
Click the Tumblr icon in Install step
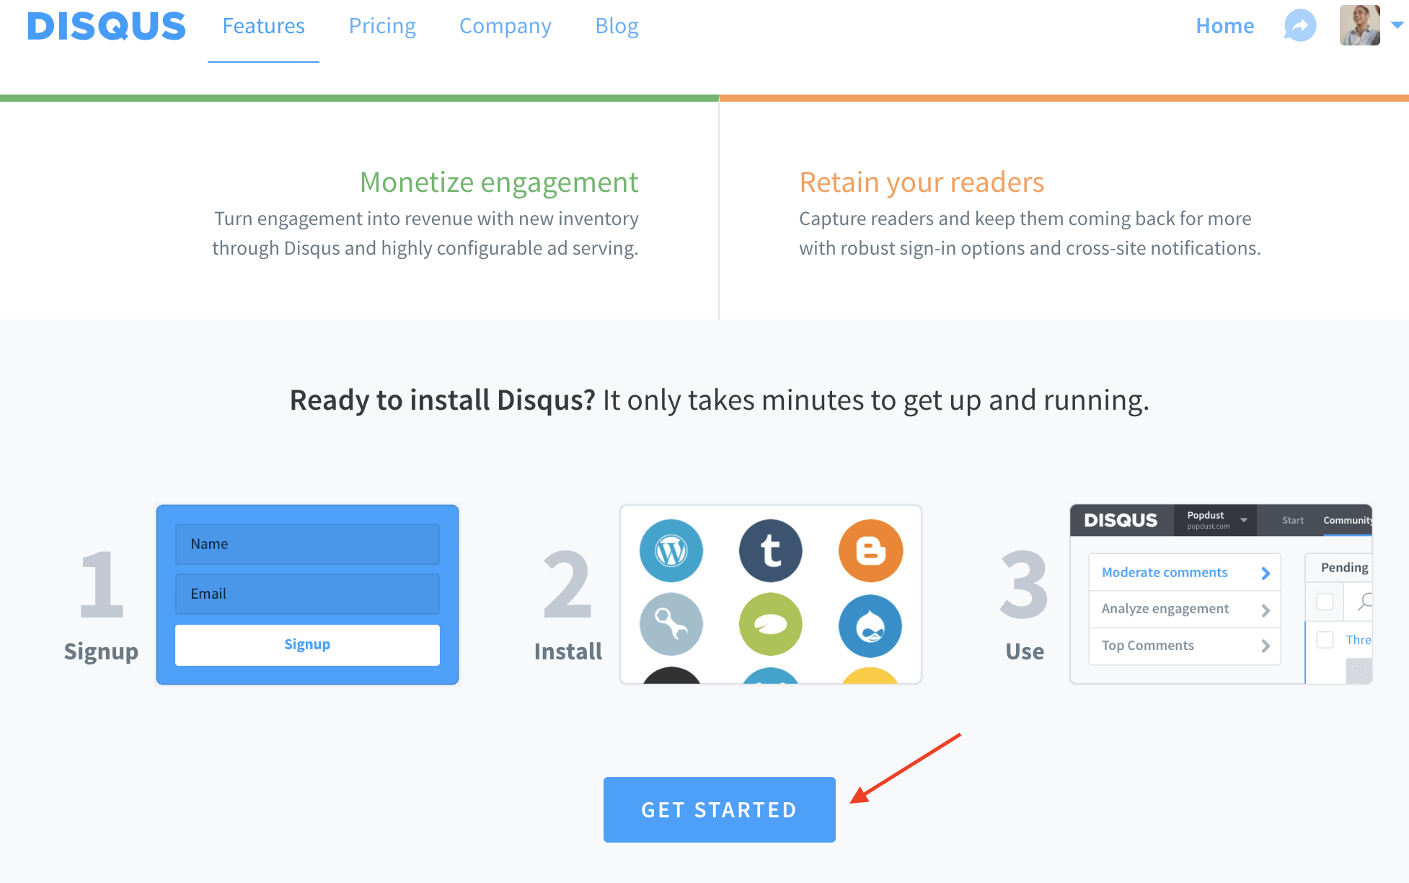tap(771, 550)
